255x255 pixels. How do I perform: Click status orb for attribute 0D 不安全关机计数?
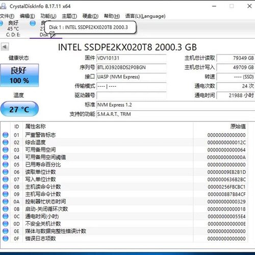(x=6, y=224)
